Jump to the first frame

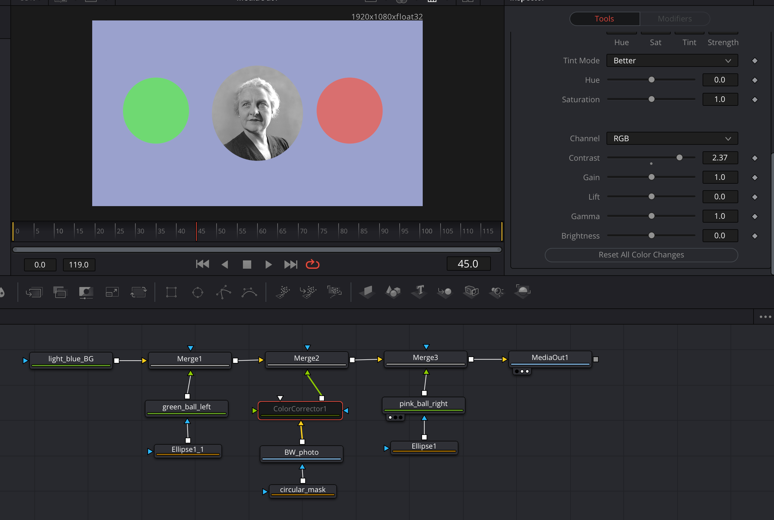coord(203,264)
